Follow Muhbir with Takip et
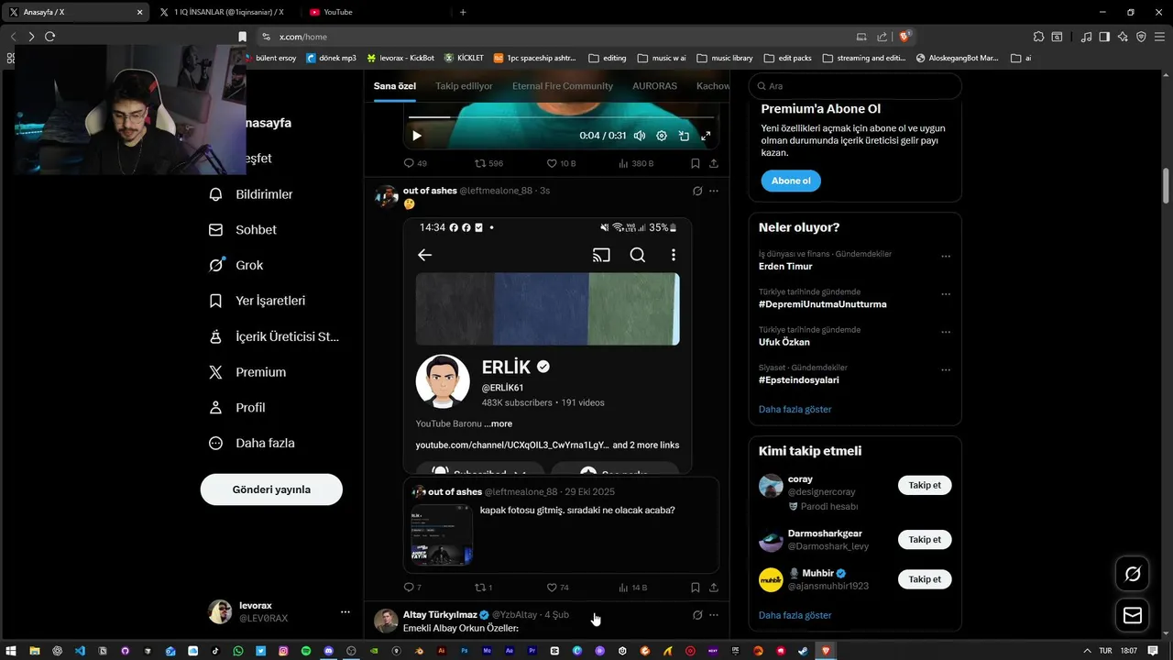 925,579
